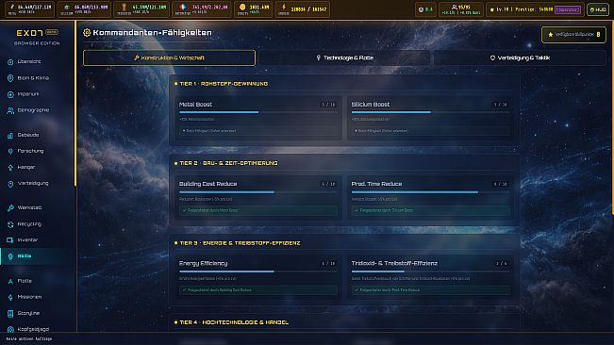Open the Gebäude buildings icon

(10, 136)
